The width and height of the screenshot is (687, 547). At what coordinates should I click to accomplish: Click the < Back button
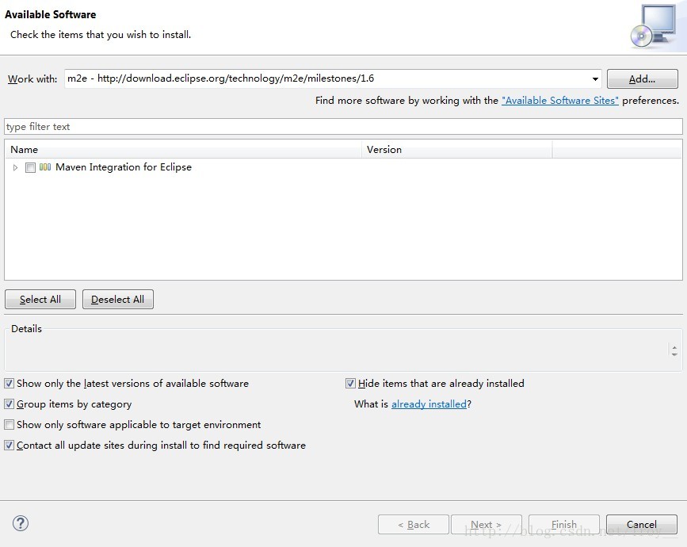[414, 524]
